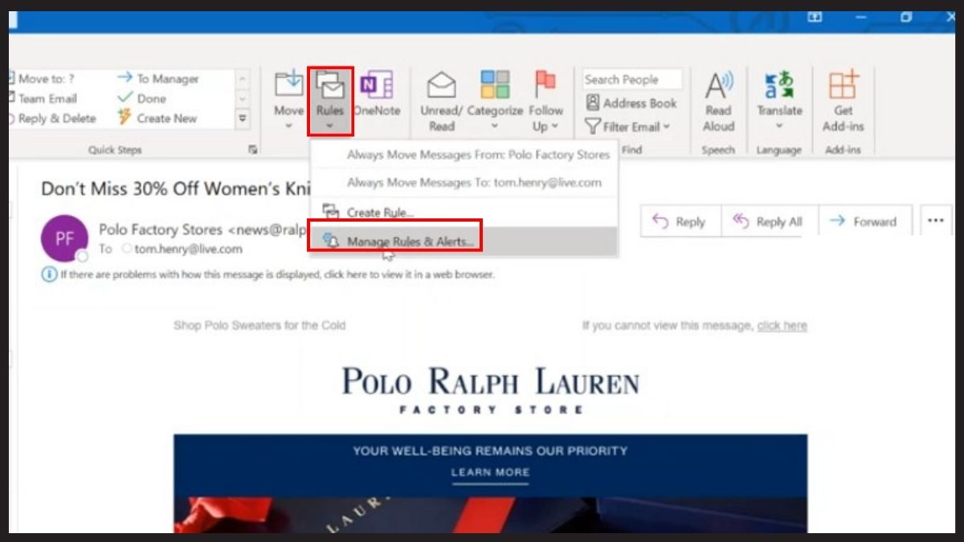
Task: Open the Categorize color grid
Action: pos(495,84)
